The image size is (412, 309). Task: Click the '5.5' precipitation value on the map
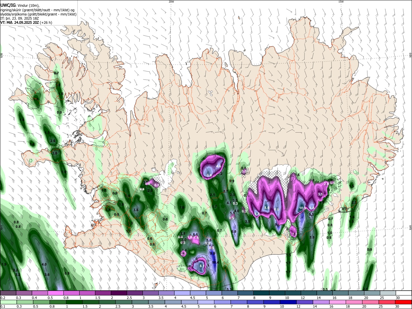pyautogui.click(x=311, y=215)
